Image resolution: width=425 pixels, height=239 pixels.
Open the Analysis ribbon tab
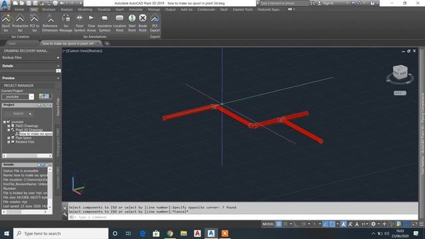pos(66,9)
